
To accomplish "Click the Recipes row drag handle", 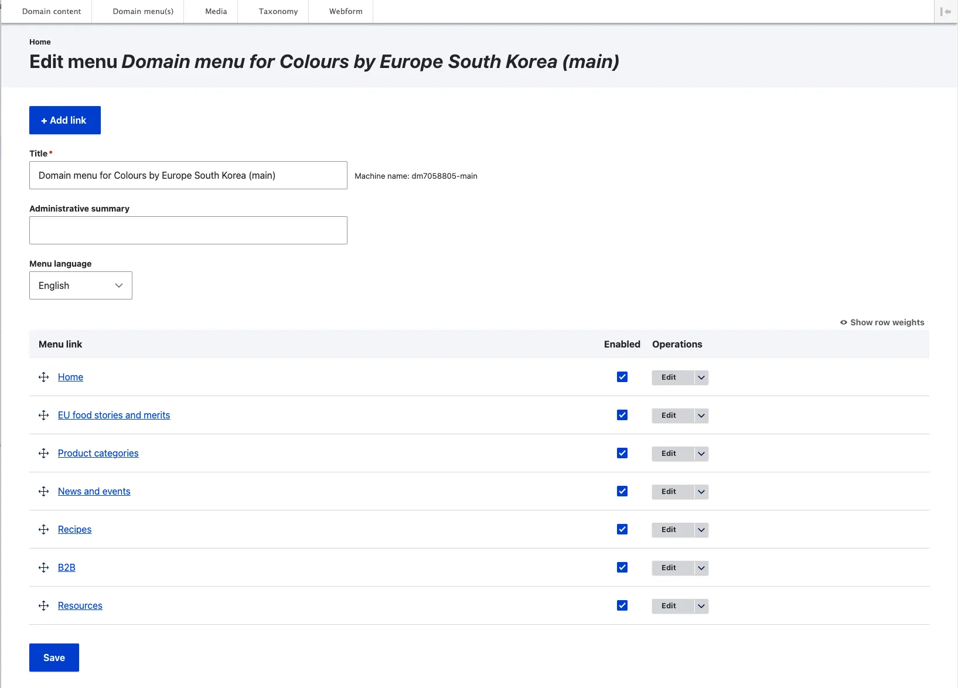I will pyautogui.click(x=43, y=529).
